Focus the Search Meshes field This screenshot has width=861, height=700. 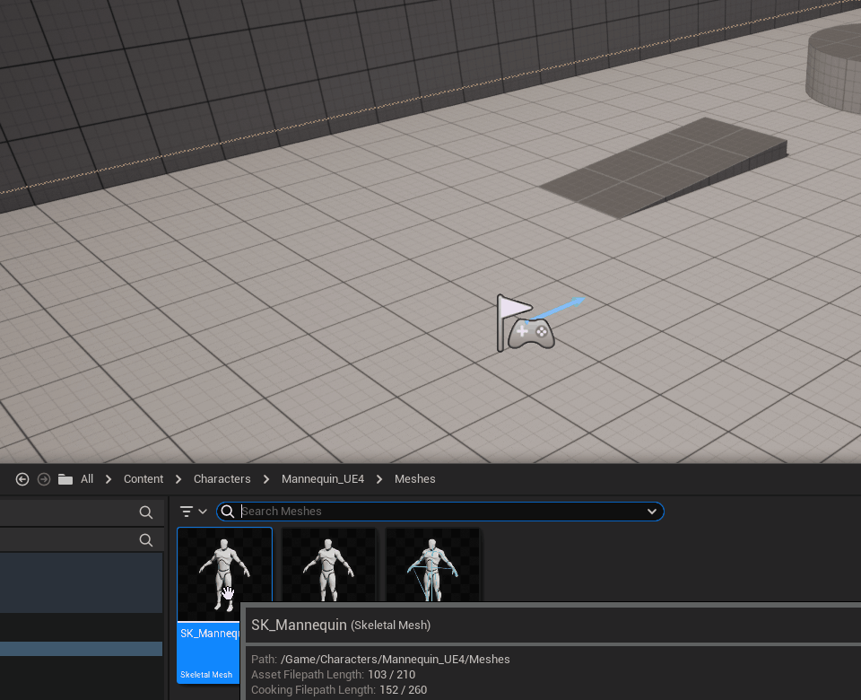click(440, 512)
